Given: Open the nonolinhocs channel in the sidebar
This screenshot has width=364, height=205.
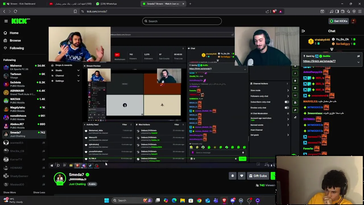Looking at the screenshot, I should pos(24,117).
